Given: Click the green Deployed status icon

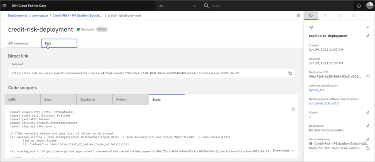Looking at the screenshot, I should pyautogui.click(x=78, y=29).
